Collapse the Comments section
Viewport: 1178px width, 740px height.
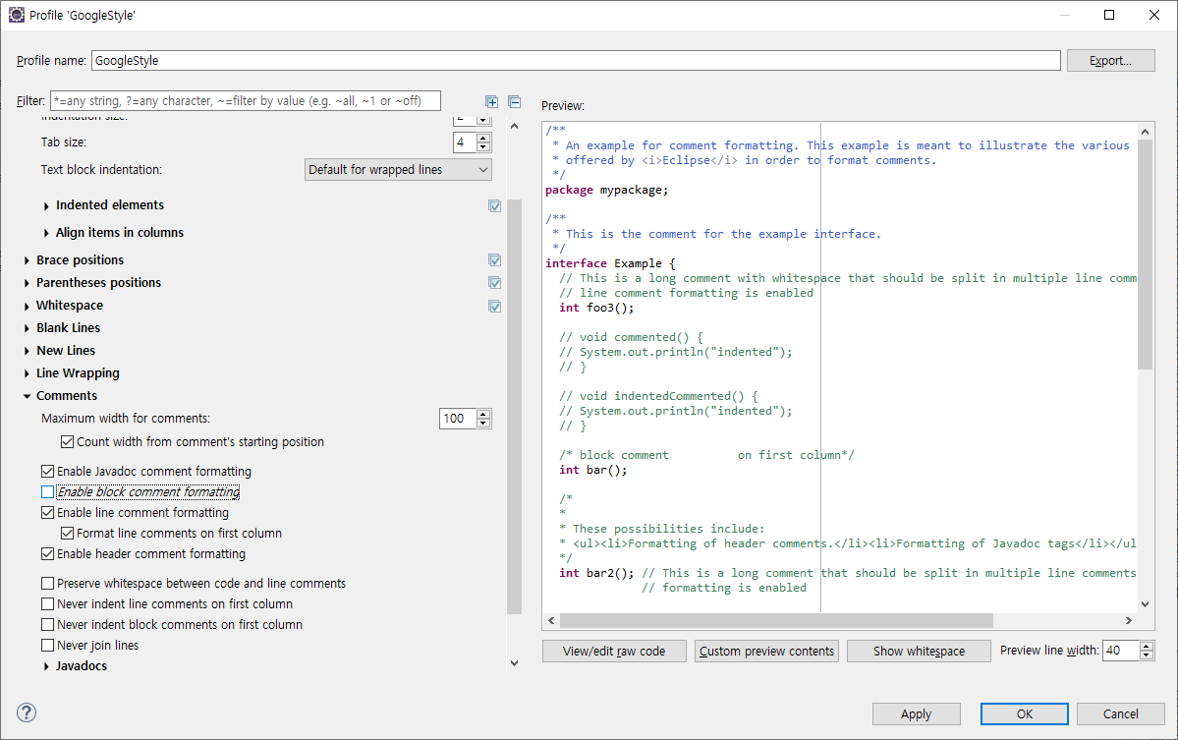pos(28,396)
